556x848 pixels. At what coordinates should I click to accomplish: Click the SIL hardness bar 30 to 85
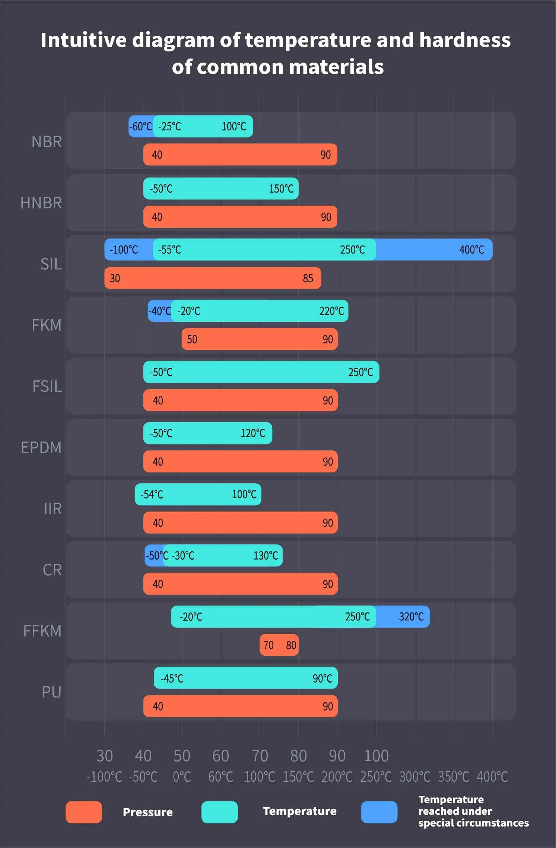(213, 278)
